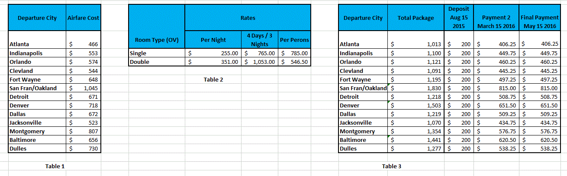
Task: Select the 4 Days / 3 Nights header
Action: click(x=260, y=40)
